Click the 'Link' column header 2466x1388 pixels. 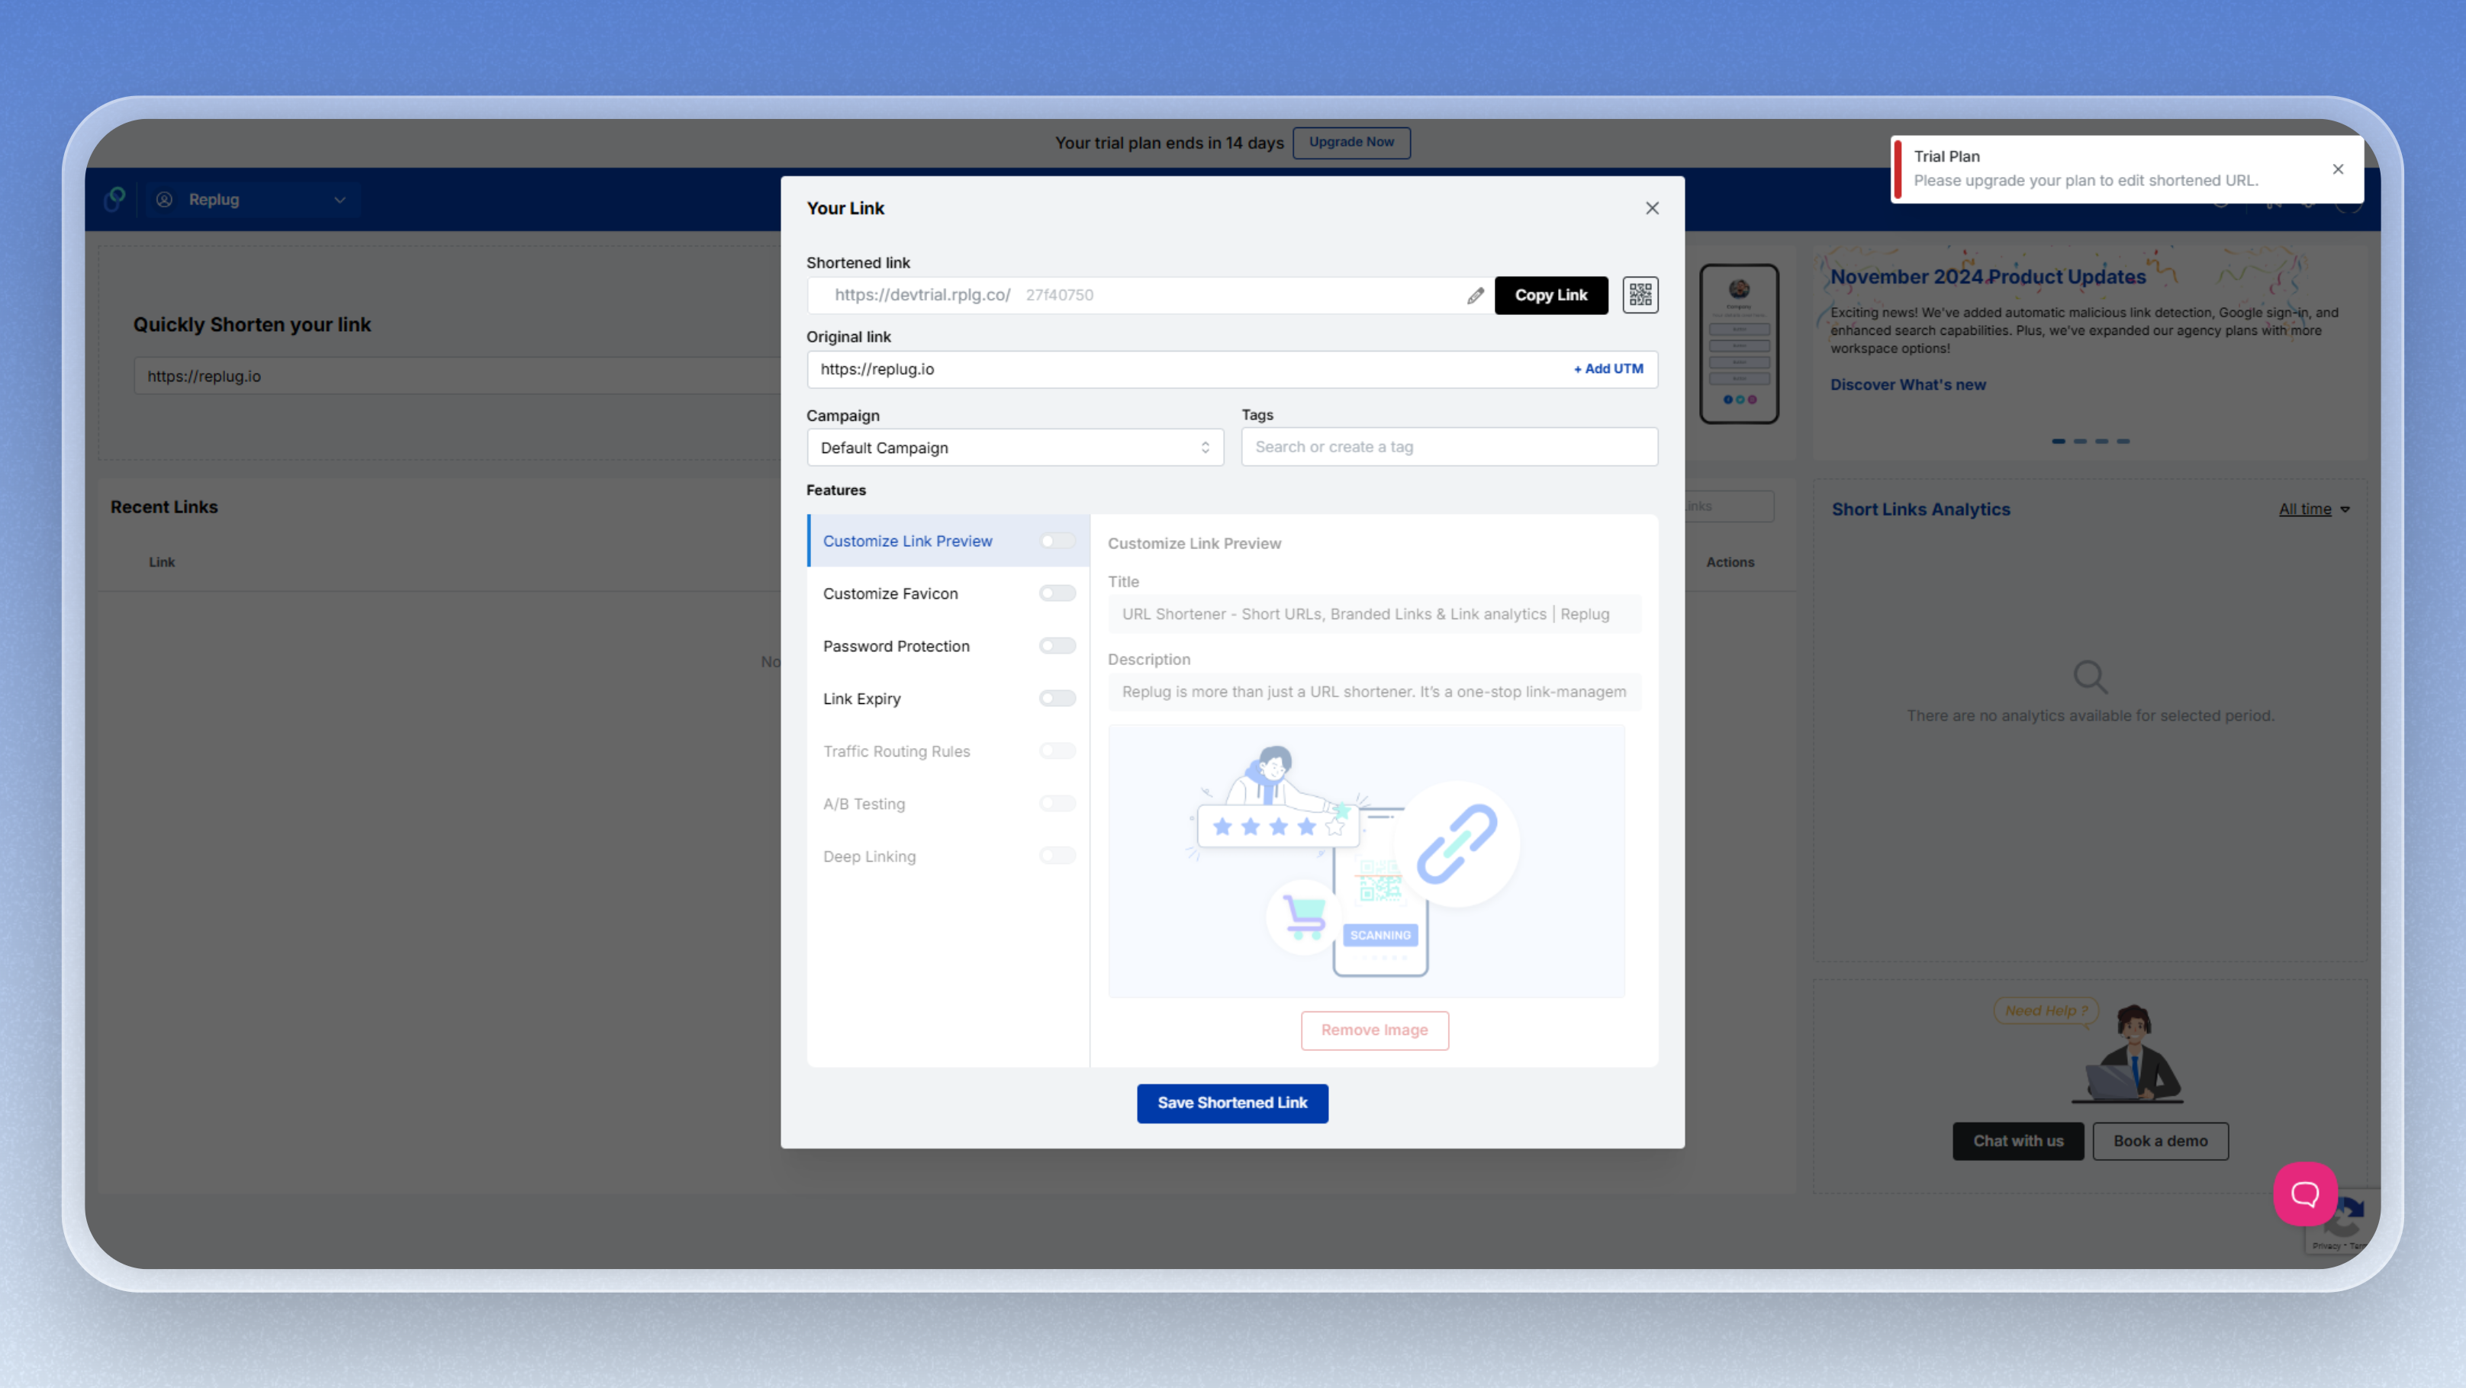pyautogui.click(x=162, y=563)
